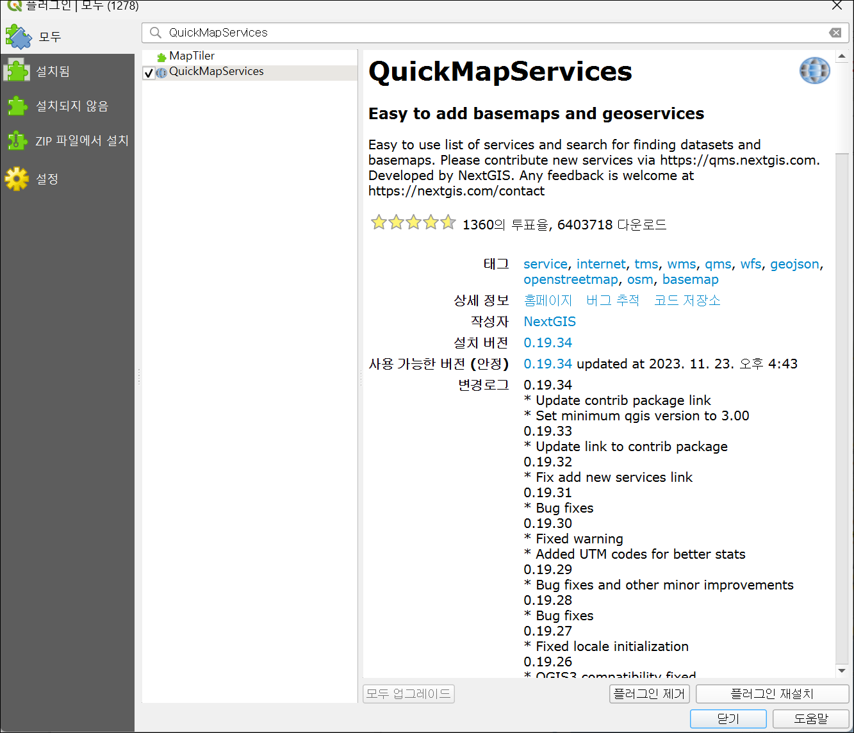Click the MapTiler green plugin icon
The height and width of the screenshot is (733, 854).
pyautogui.click(x=161, y=57)
